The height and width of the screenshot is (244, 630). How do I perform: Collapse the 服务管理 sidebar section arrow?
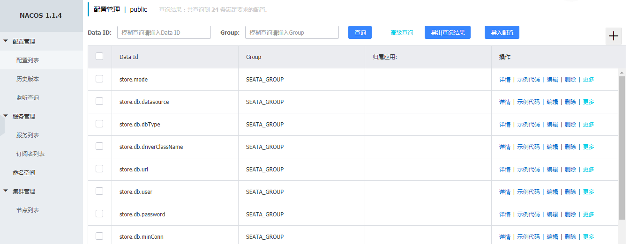pos(6,116)
